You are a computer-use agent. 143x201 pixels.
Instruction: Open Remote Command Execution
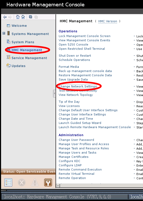coord(80,169)
